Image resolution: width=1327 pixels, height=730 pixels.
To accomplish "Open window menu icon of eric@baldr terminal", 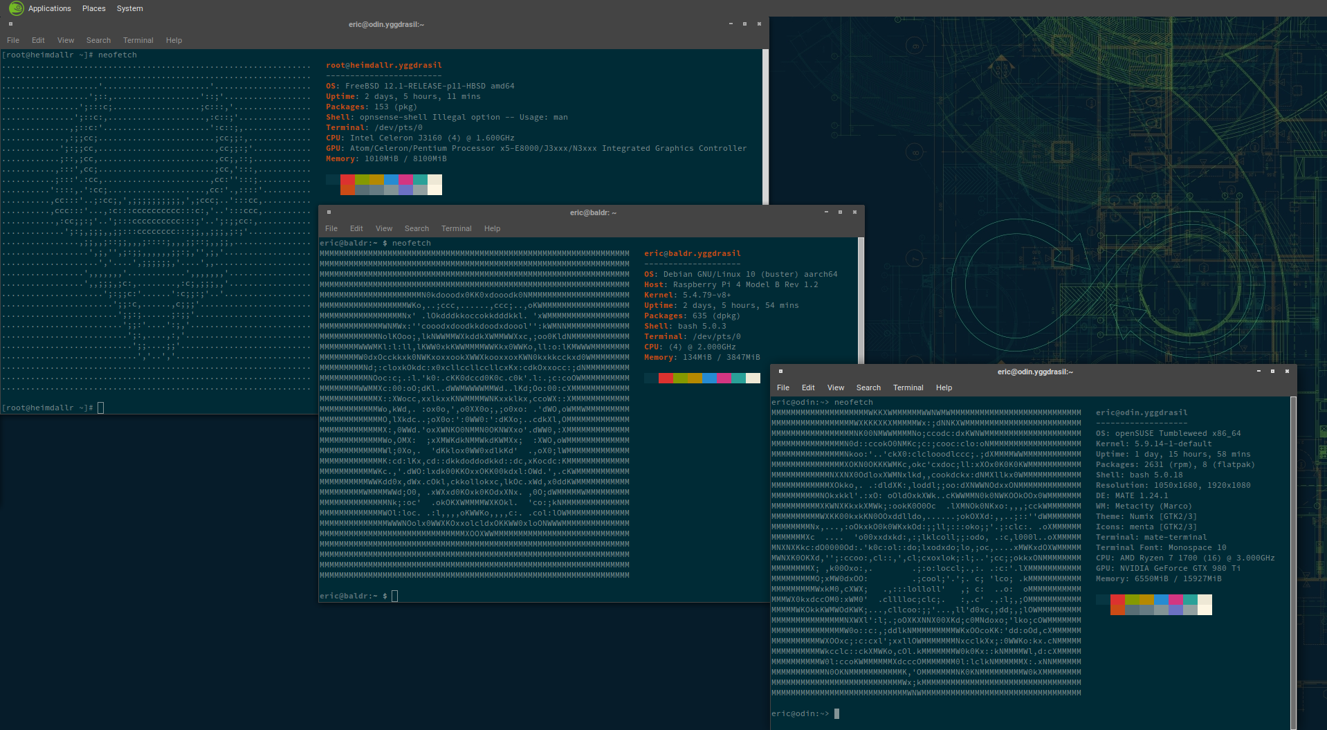I will [x=329, y=212].
